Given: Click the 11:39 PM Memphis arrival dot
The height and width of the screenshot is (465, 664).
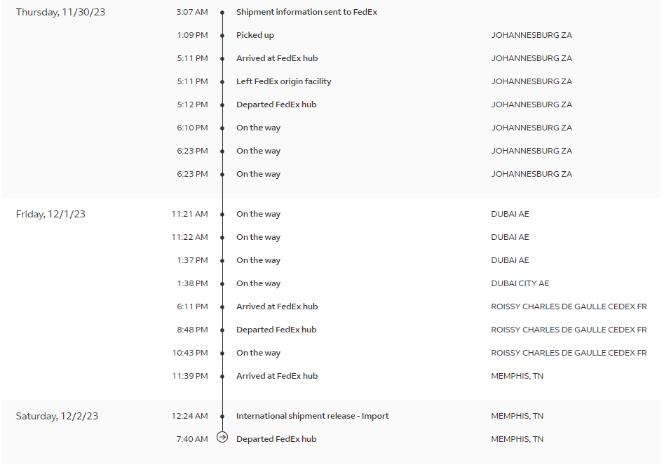Looking at the screenshot, I should coord(222,377).
